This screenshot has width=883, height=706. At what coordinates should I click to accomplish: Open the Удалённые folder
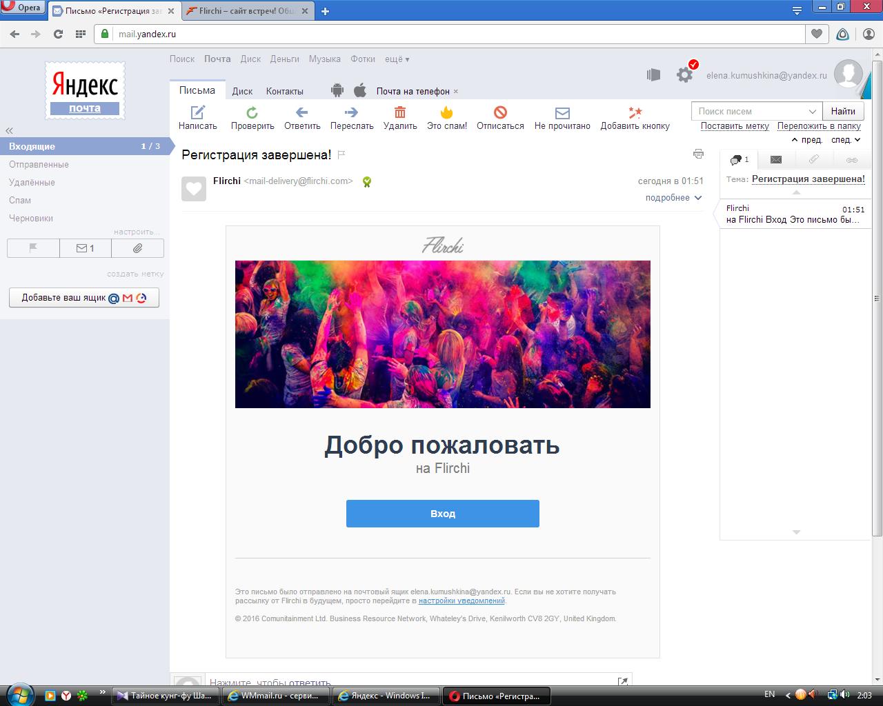pos(32,183)
